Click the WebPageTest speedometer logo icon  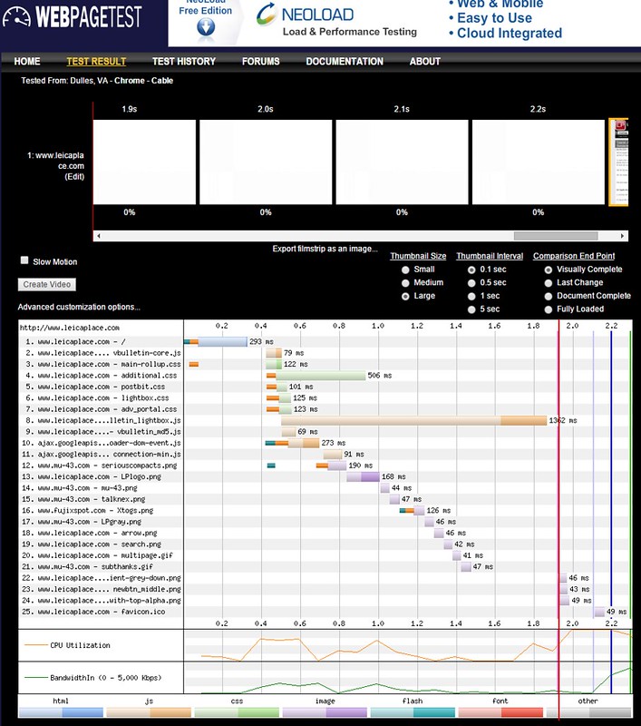pos(16,16)
